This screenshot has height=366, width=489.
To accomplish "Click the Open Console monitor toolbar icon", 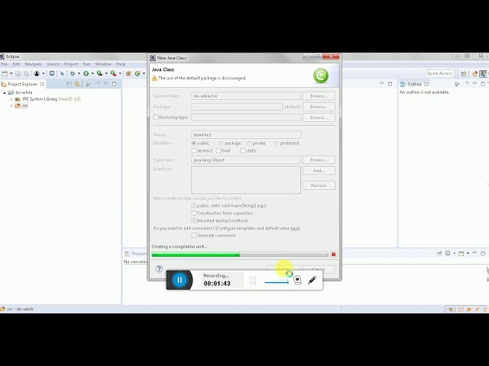I will click(x=52, y=73).
